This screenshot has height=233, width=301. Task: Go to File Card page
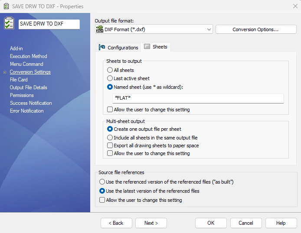click(19, 80)
